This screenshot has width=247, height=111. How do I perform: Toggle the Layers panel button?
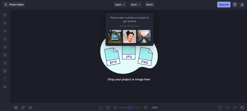click(x=16, y=108)
